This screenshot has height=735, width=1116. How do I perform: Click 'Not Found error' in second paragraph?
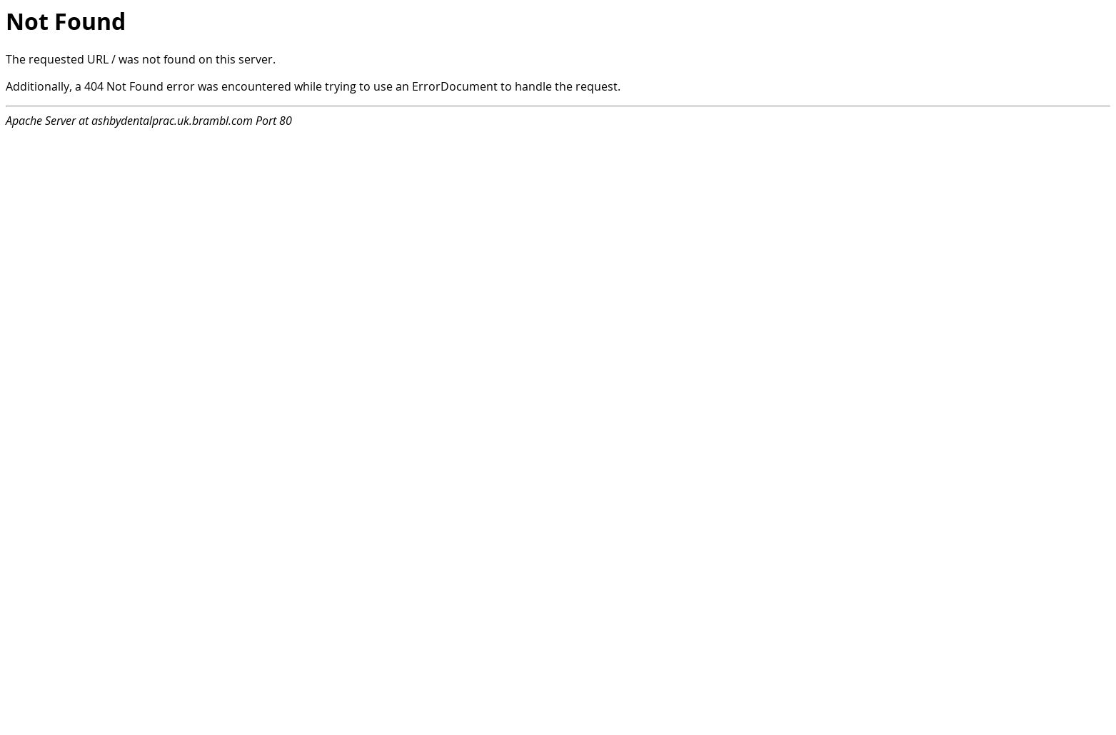150,86
